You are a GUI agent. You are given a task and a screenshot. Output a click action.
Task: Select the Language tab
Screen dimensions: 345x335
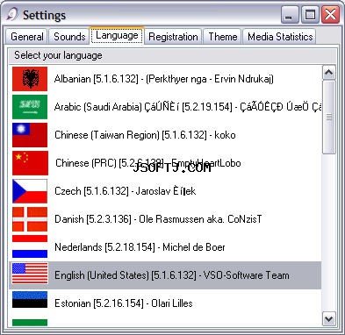coord(117,36)
